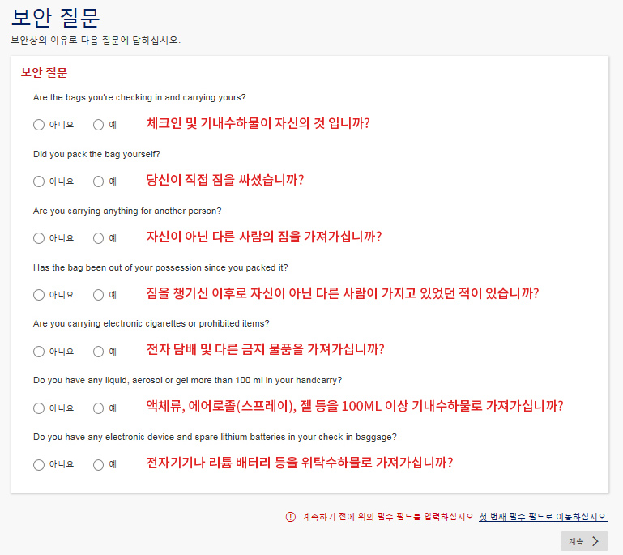
Task: Click text 'Do you have any liquid, aerosol or gel'
Action: point(112,381)
